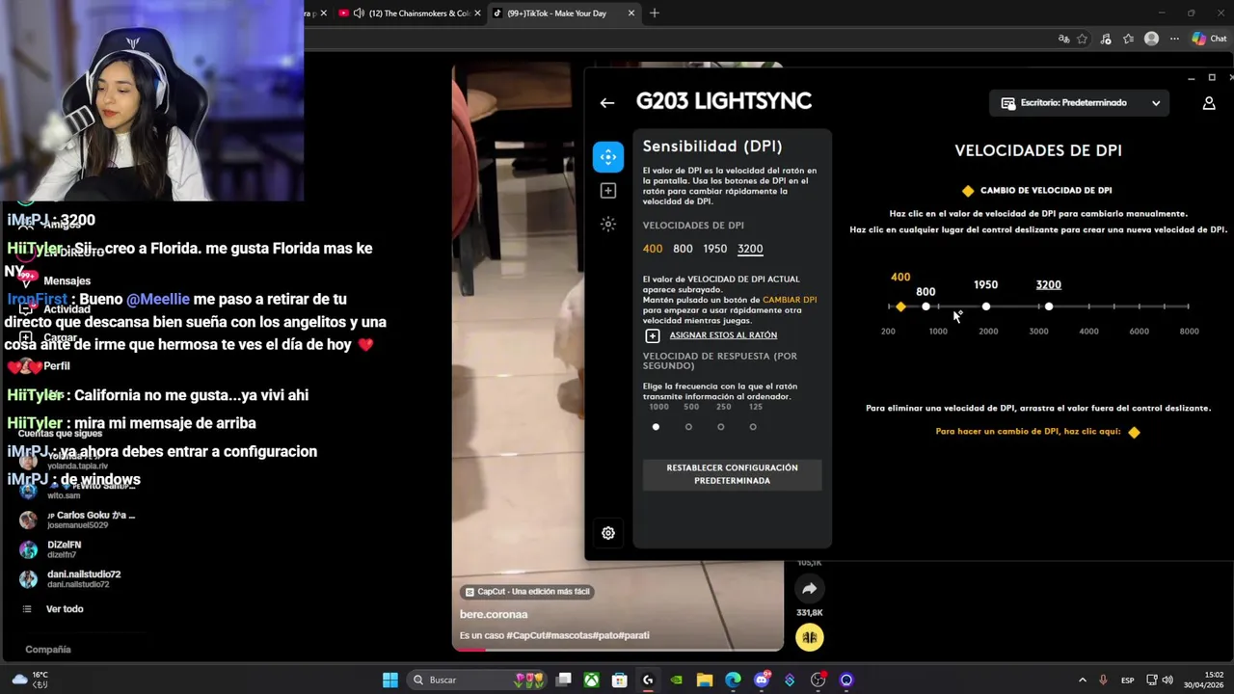Open NVIDIA app from taskbar
Viewport: 1234px width, 694px height.
click(677, 680)
